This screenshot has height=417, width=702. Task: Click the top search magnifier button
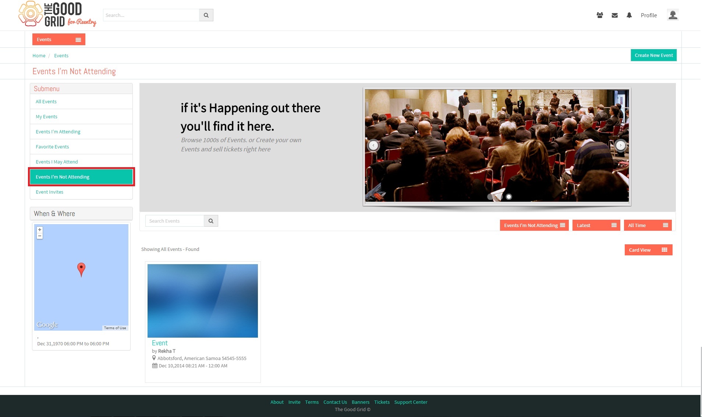click(206, 15)
